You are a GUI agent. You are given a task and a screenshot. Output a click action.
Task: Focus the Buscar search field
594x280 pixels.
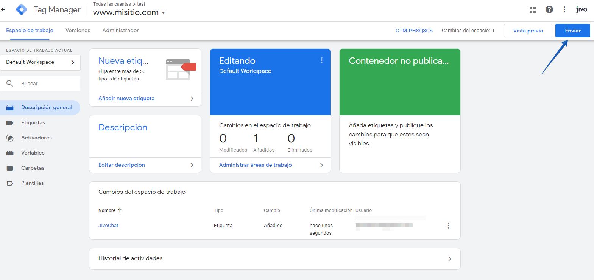click(x=40, y=84)
